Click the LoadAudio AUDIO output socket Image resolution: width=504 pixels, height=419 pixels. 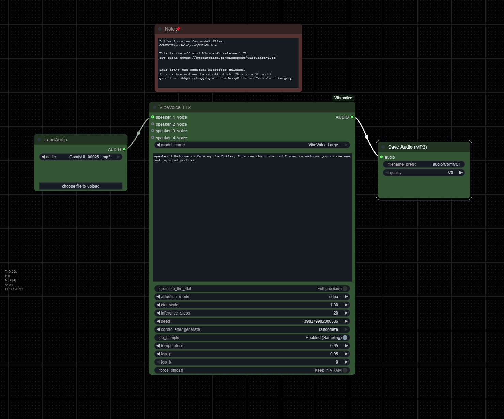[x=124, y=149]
